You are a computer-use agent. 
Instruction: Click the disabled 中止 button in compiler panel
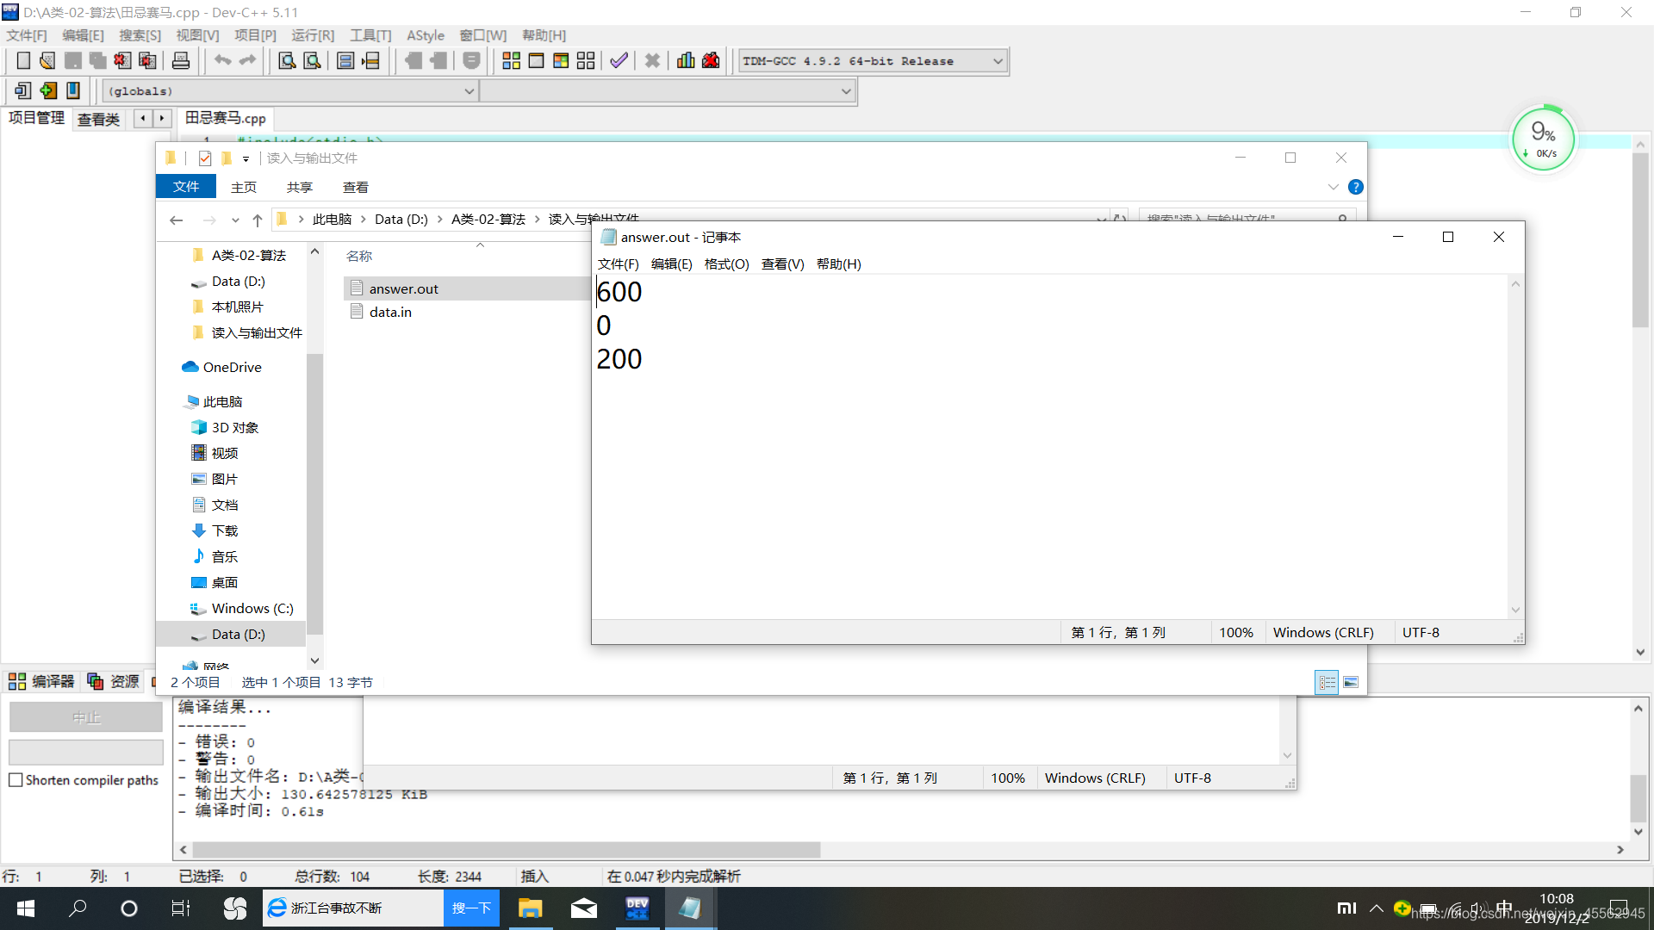pyautogui.click(x=86, y=717)
